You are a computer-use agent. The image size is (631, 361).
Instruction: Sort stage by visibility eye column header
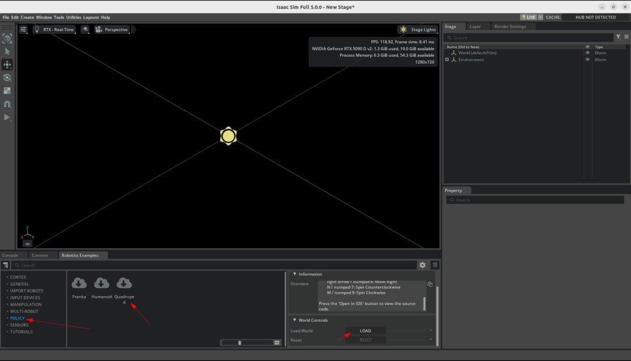click(x=588, y=47)
